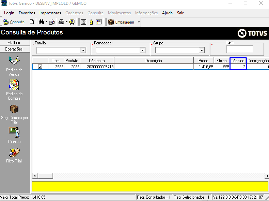
Task: Click the horizontal scrollbar thumb
Action: (46, 176)
